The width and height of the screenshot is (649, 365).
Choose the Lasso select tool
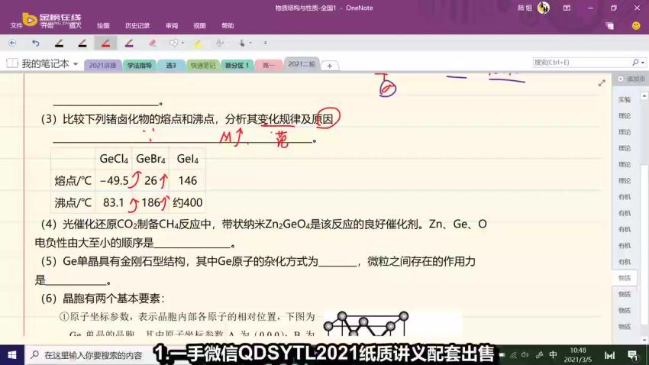tap(173, 43)
